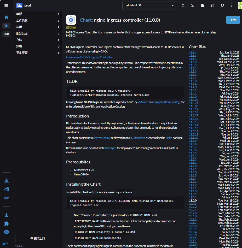Go to Home in the sidebar
242x248 pixels.
pyautogui.click(x=6, y=17)
